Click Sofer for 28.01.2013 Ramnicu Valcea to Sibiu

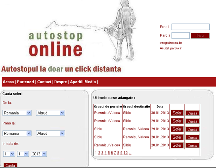point(177,145)
